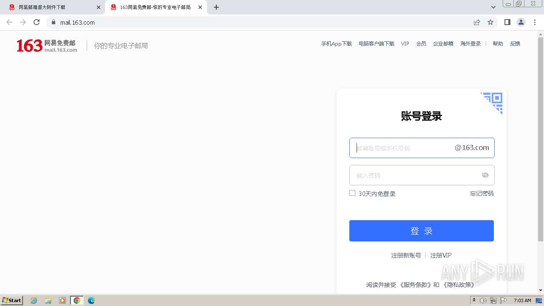Viewport: 544px width, 306px height.
Task: Close the 163网易免费邮 tab
Action: pyautogui.click(x=200, y=7)
